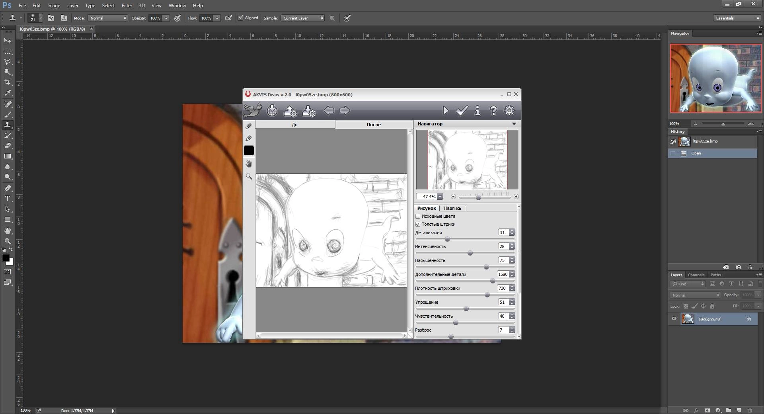Open AKVIS program info button
This screenshot has height=414, width=764.
[477, 110]
